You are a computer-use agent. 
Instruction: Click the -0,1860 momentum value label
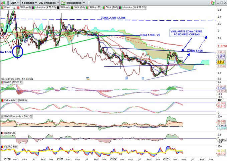pos(222,140)
